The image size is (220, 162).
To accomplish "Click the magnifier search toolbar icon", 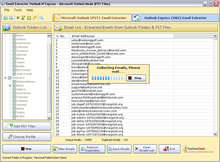I will pyautogui.click(x=41, y=18).
